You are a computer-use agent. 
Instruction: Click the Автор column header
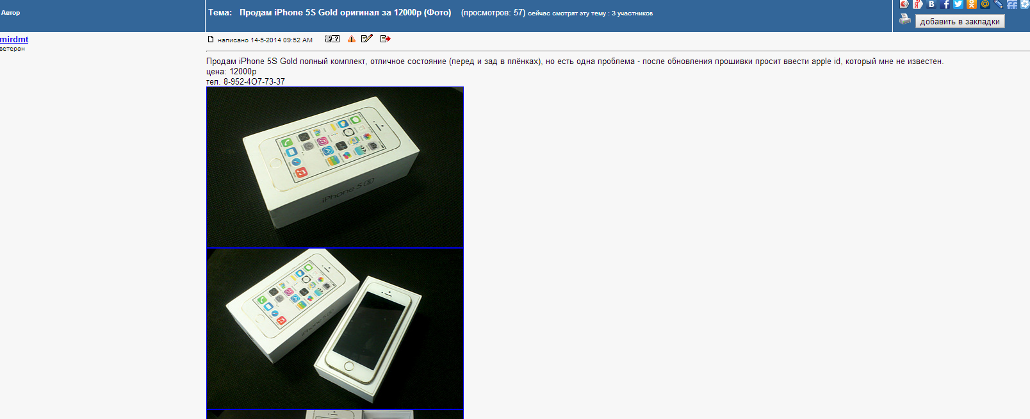(11, 13)
